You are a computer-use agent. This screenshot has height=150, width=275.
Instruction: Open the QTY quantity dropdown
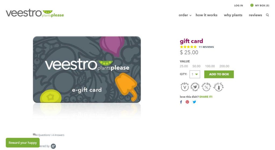point(195,74)
